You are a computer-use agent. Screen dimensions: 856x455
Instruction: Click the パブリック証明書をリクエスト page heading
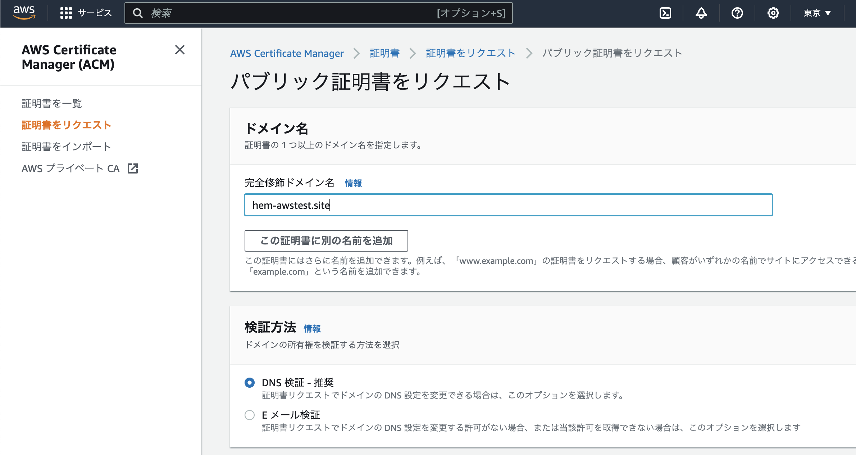370,81
